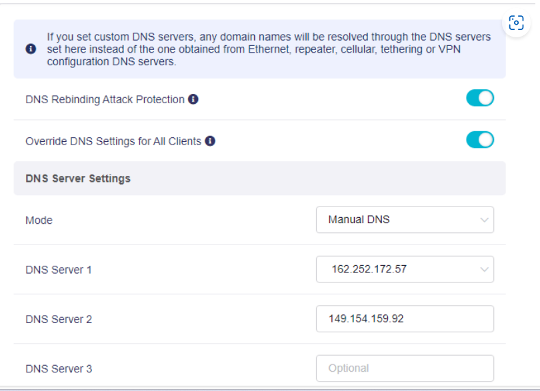
Task: Click the chevron arrow in Mode selector
Action: pos(484,220)
